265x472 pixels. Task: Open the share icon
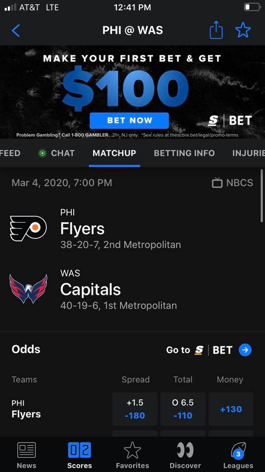[216, 30]
